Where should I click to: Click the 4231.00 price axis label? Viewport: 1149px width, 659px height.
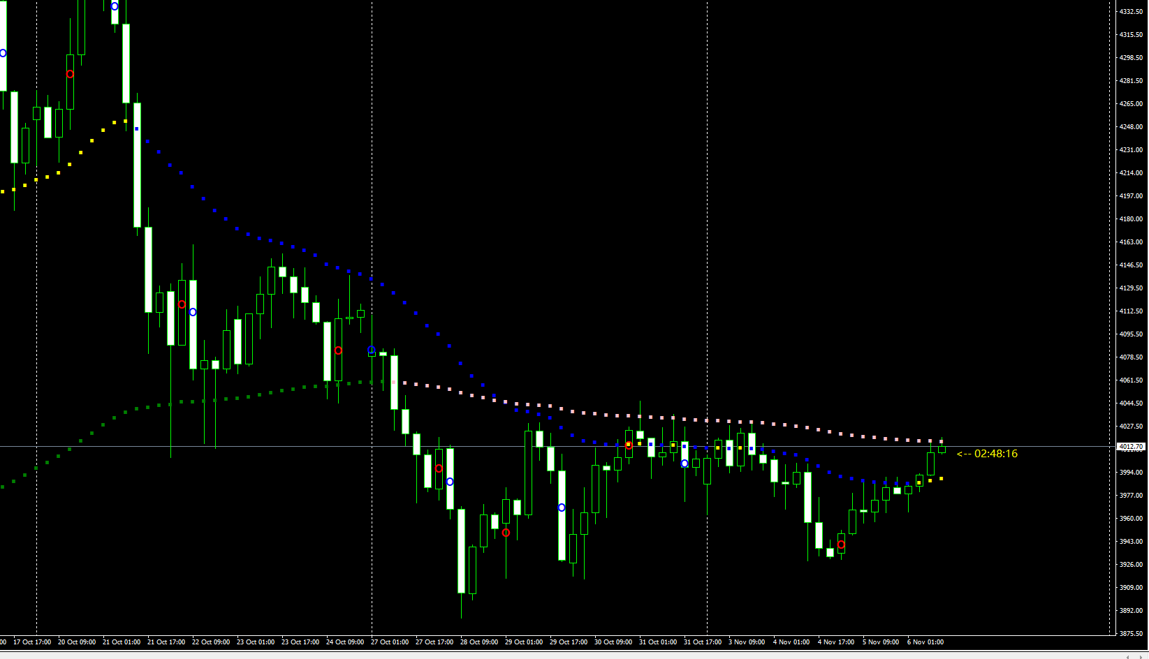(1131, 150)
